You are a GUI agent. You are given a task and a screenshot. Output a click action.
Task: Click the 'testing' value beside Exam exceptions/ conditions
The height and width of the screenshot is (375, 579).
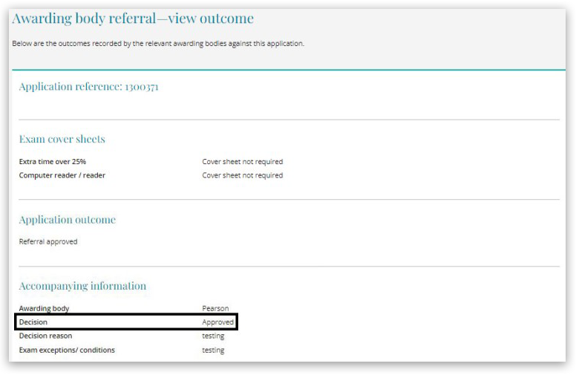tap(213, 350)
